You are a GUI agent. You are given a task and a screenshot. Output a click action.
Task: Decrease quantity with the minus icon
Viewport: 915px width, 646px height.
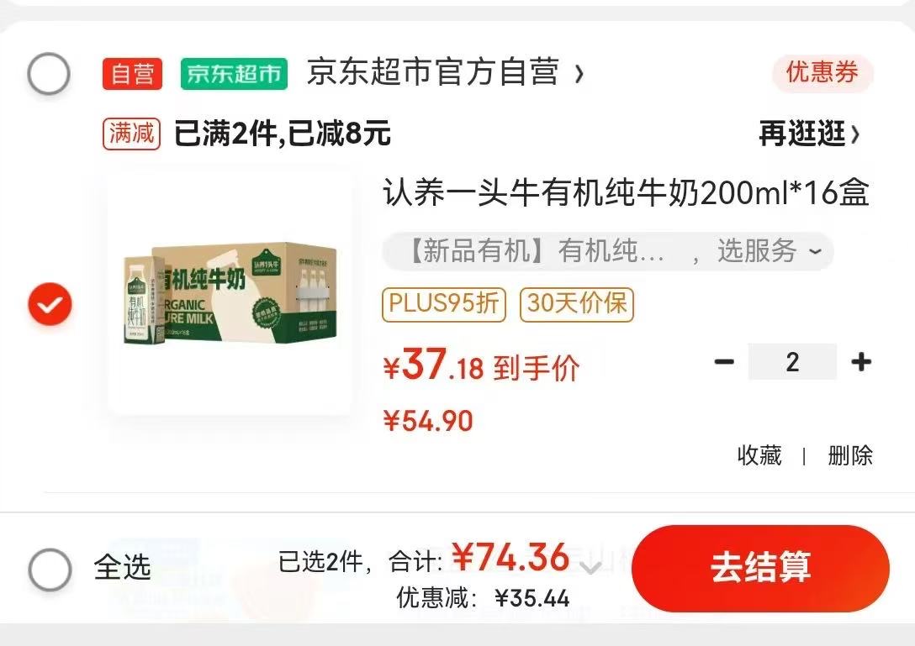pos(724,362)
